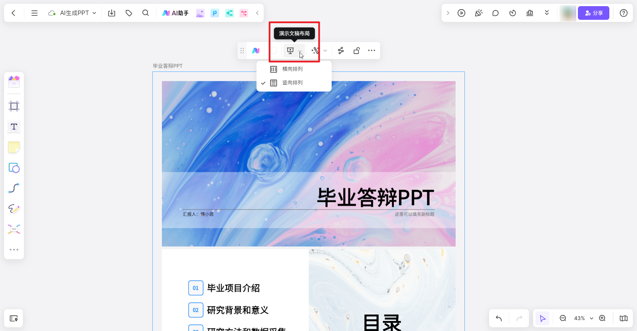Collapse the top toolbar plugin strip chevron
This screenshot has height=331, width=637.
click(x=257, y=13)
